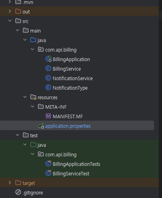Click the BillingApplicationTests test class icon

click(48, 163)
